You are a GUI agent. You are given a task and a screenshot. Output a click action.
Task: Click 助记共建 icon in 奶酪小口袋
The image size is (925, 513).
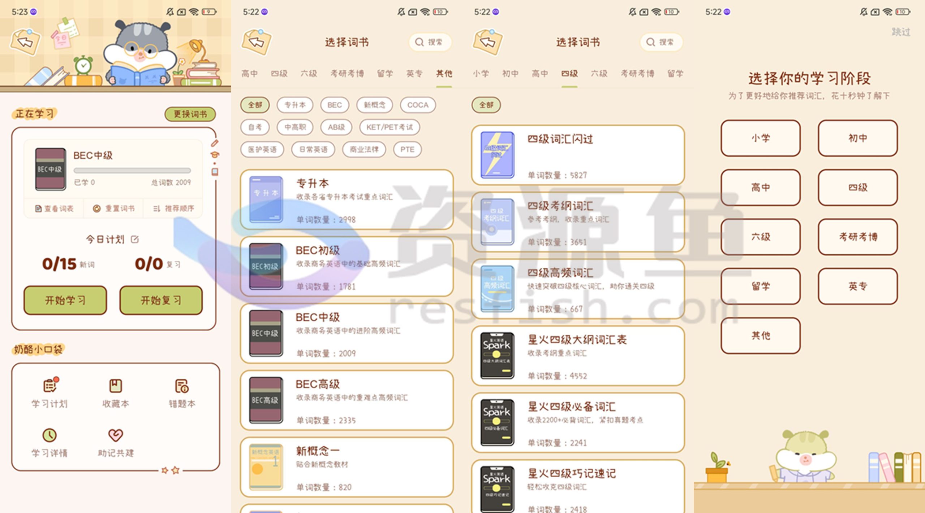click(x=117, y=436)
